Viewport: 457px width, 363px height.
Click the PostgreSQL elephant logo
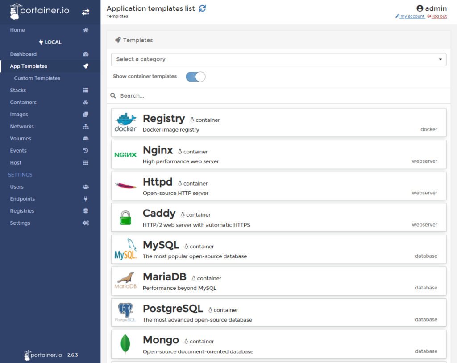tap(125, 312)
